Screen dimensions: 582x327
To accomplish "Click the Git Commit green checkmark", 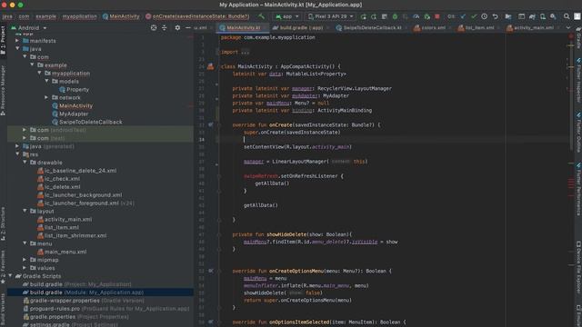I will [474, 16].
